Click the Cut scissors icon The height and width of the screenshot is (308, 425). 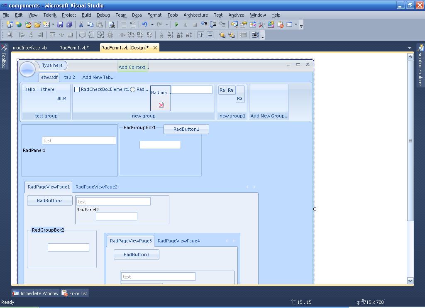click(x=81, y=24)
